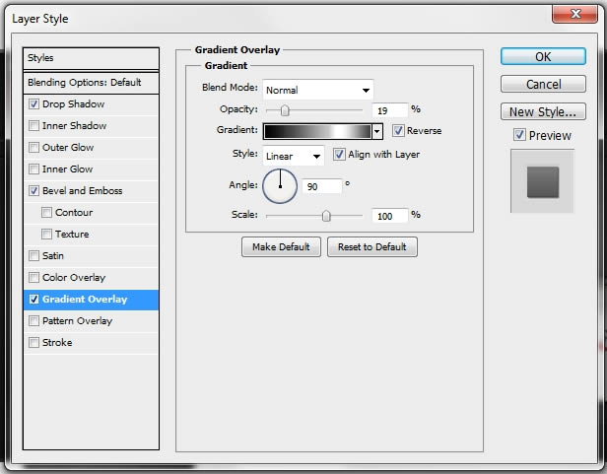Select the Stroke label

57,342
